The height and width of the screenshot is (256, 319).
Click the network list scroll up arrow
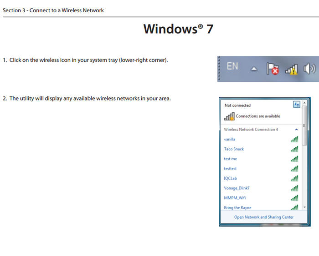[x=304, y=103]
